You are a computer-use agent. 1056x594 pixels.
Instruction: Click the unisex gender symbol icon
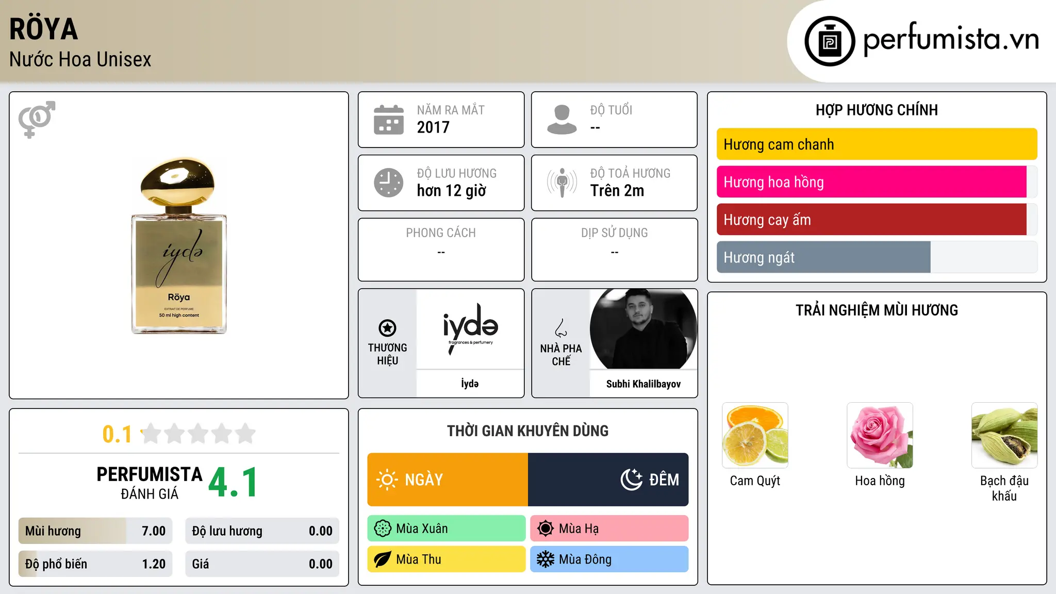(x=37, y=120)
